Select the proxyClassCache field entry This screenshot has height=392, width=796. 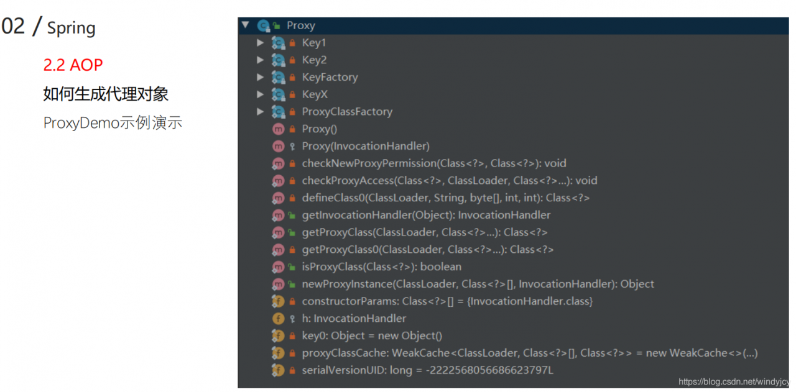pos(529,353)
